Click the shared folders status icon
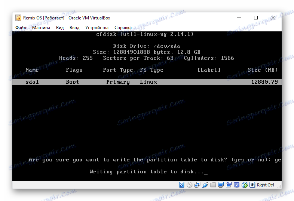The height and width of the screenshot is (201, 294). (213, 185)
